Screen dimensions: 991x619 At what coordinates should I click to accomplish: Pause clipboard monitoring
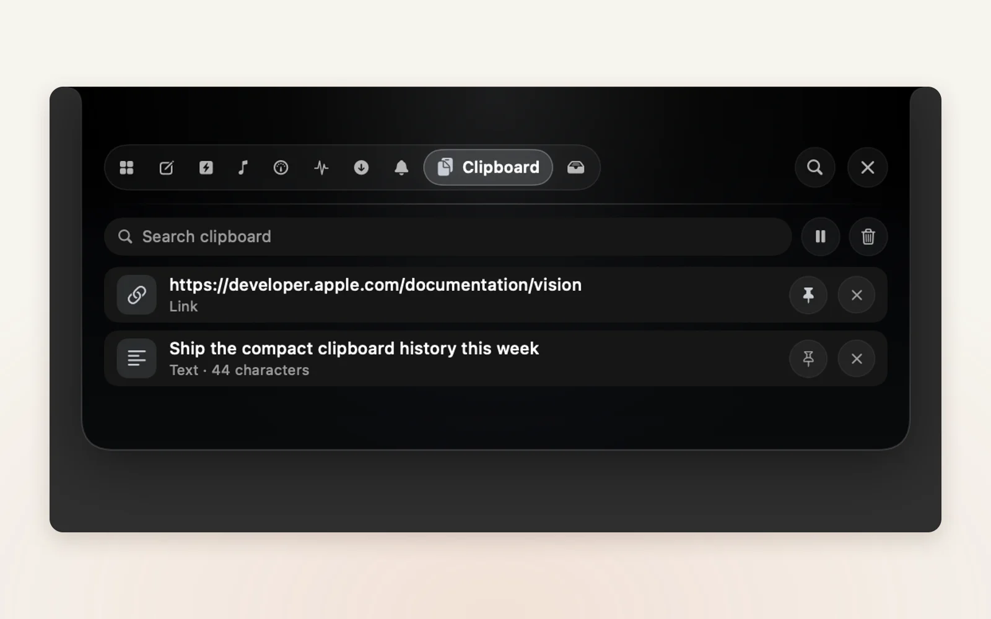pyautogui.click(x=821, y=236)
